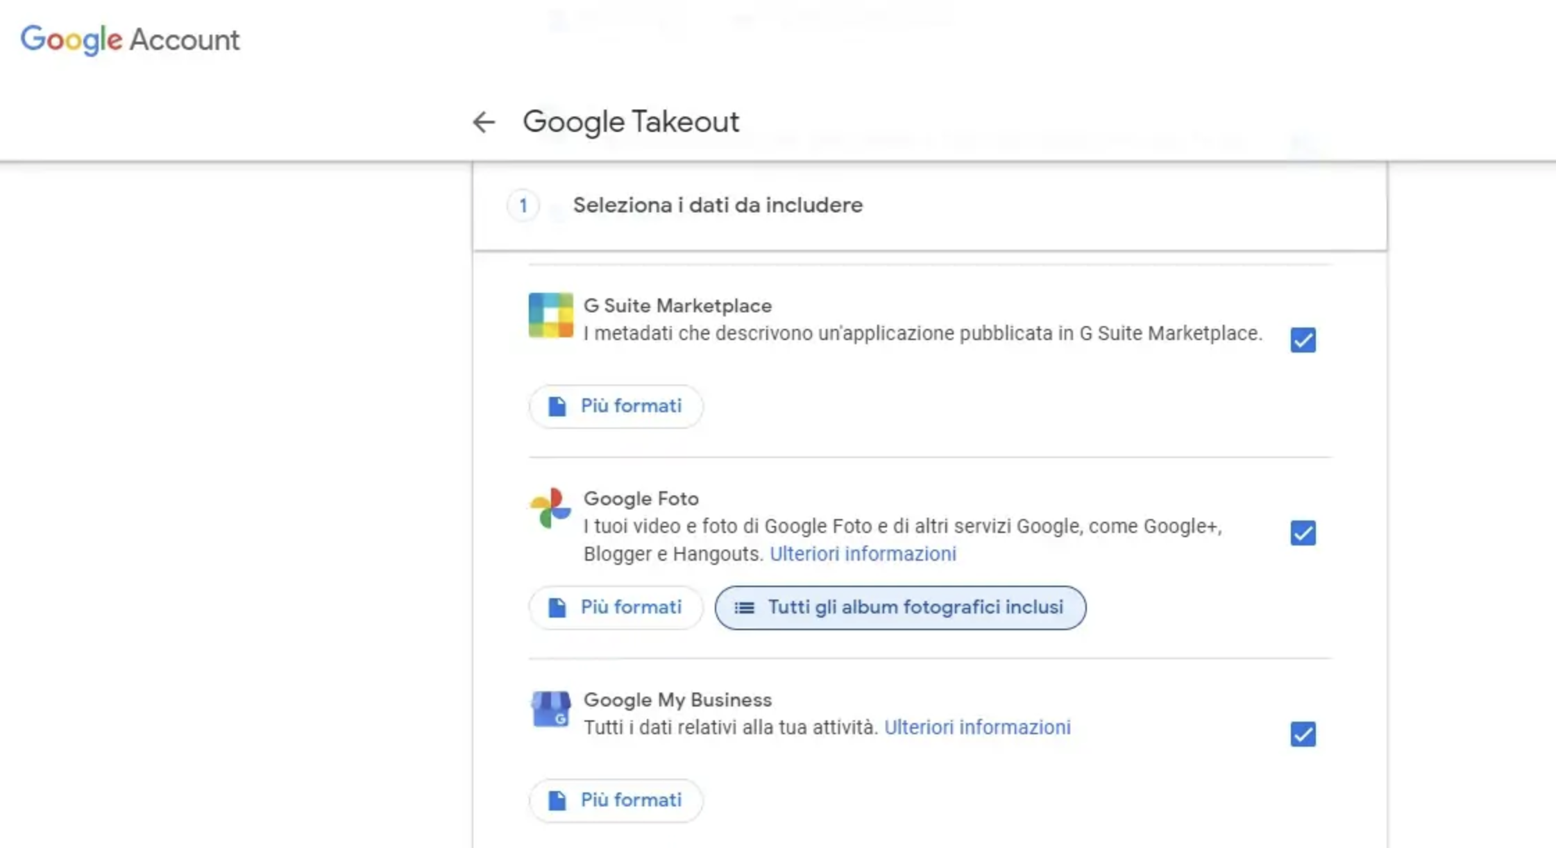Screen dimensions: 1556x848
Task: Click the list icon in the photo albums button
Action: coord(744,608)
